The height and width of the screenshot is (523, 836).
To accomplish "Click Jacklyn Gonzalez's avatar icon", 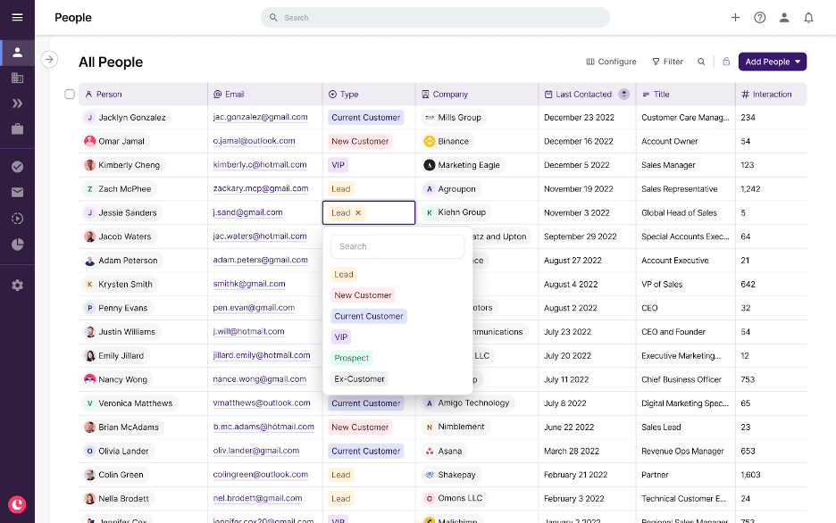I will coord(89,117).
